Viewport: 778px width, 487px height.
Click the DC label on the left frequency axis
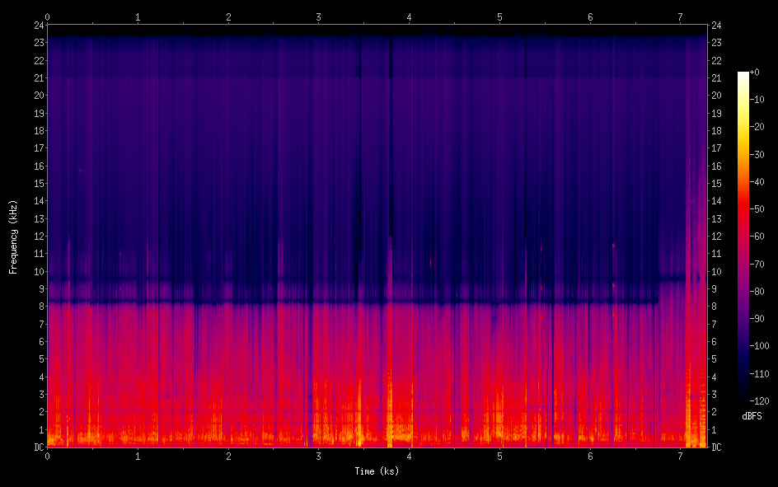point(37,447)
